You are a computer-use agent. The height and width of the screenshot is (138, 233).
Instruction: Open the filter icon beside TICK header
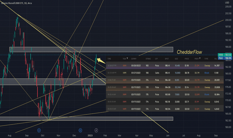coord(127,58)
